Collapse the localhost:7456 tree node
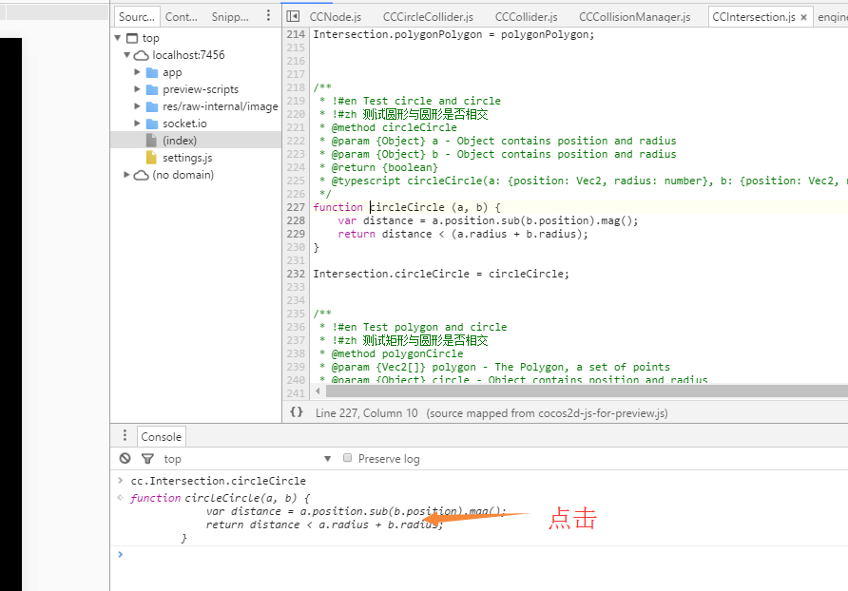This screenshot has width=848, height=591. [x=127, y=54]
